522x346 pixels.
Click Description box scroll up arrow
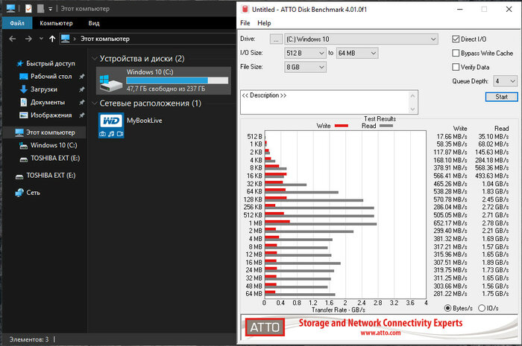(x=413, y=96)
